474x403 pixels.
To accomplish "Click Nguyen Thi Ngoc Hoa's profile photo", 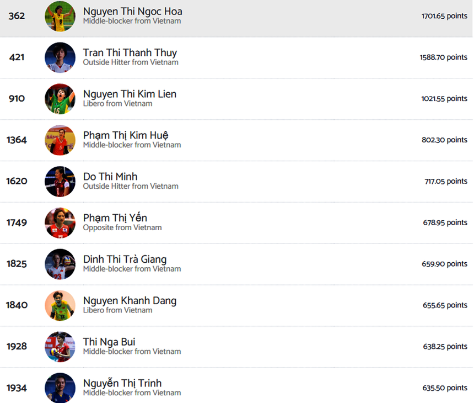I will pos(60,16).
